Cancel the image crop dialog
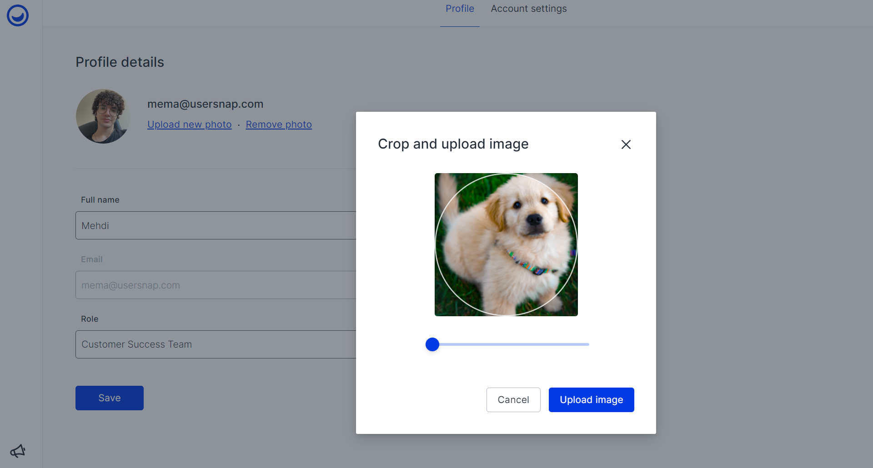This screenshot has height=468, width=873. [513, 400]
